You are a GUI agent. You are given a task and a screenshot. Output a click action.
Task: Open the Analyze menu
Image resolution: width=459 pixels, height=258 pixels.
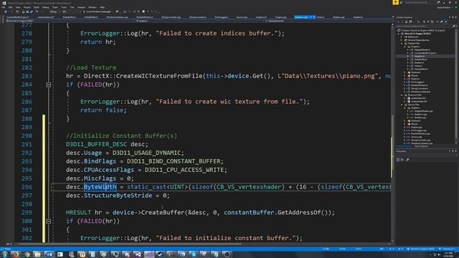click(x=81, y=7)
